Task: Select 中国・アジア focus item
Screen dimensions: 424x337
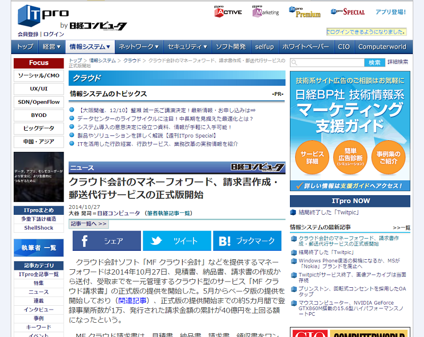Action: click(x=39, y=142)
